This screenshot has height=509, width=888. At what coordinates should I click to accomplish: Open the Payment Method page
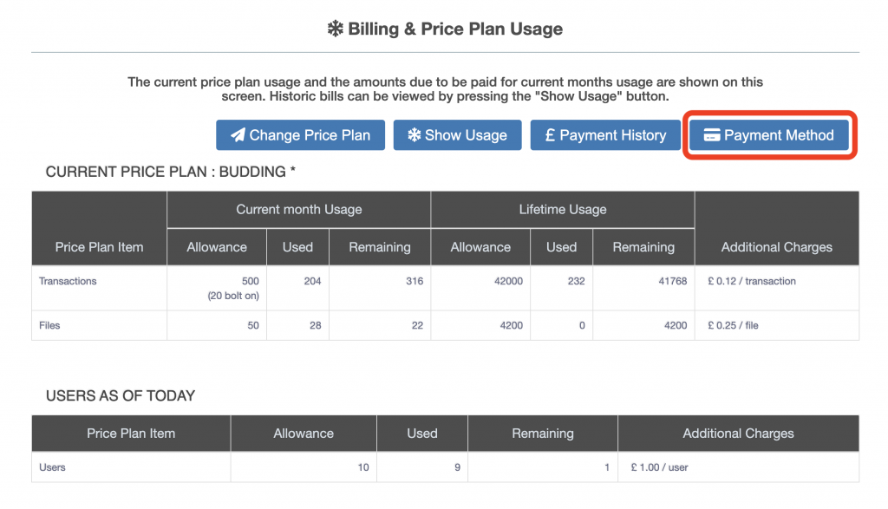pos(769,135)
